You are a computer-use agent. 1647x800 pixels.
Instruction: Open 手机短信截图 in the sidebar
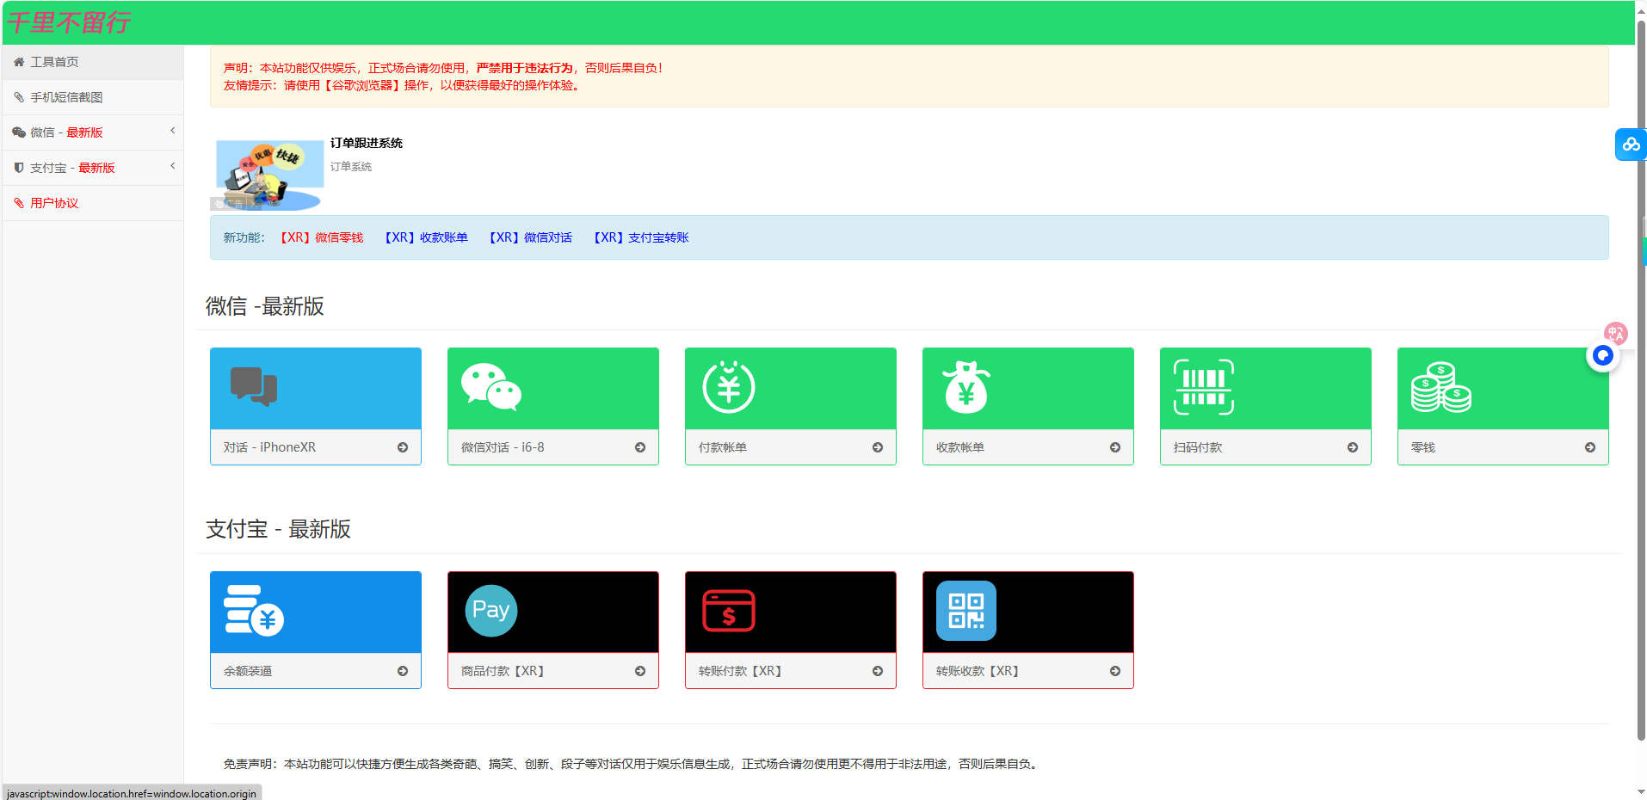pos(93,97)
